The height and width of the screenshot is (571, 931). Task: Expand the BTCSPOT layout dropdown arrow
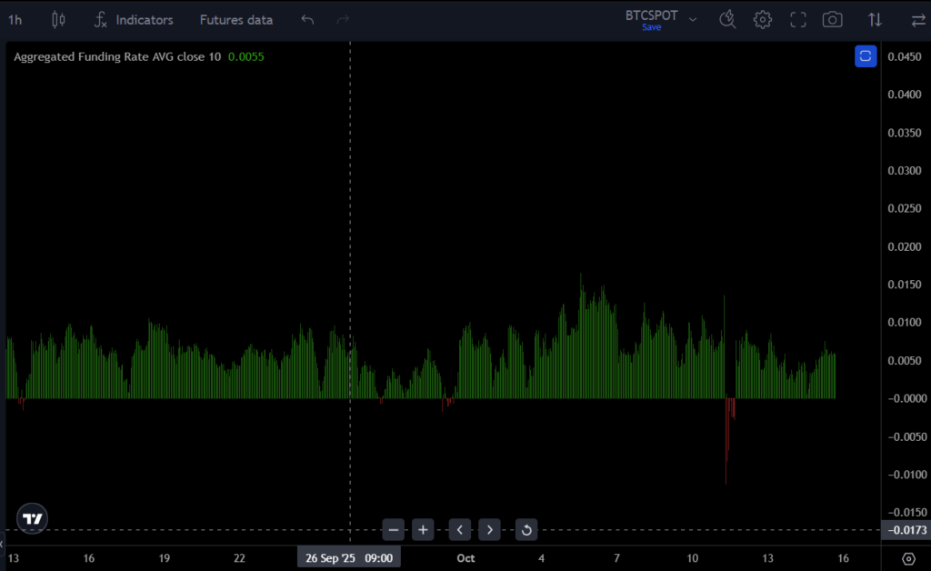point(693,19)
